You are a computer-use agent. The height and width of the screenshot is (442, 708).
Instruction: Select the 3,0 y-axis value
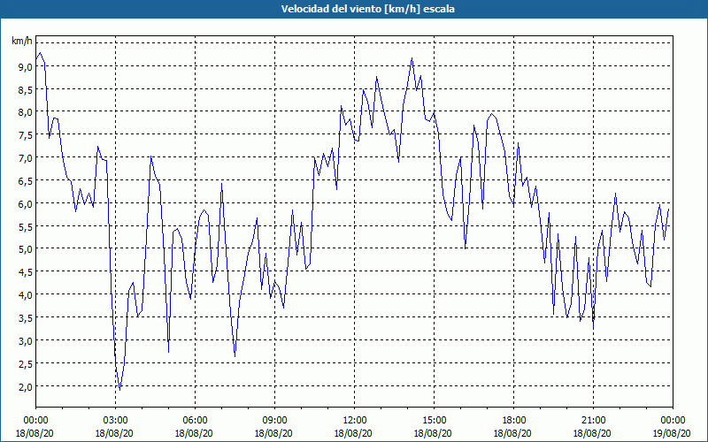coord(25,341)
